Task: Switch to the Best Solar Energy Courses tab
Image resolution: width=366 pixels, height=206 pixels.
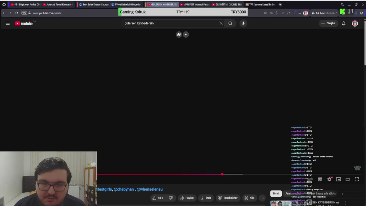Action: point(94,5)
